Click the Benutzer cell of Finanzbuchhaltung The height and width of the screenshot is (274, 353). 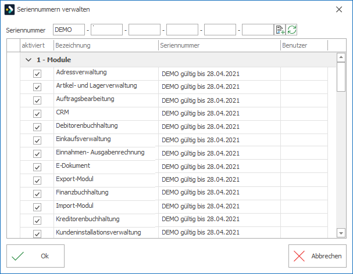(x=304, y=192)
